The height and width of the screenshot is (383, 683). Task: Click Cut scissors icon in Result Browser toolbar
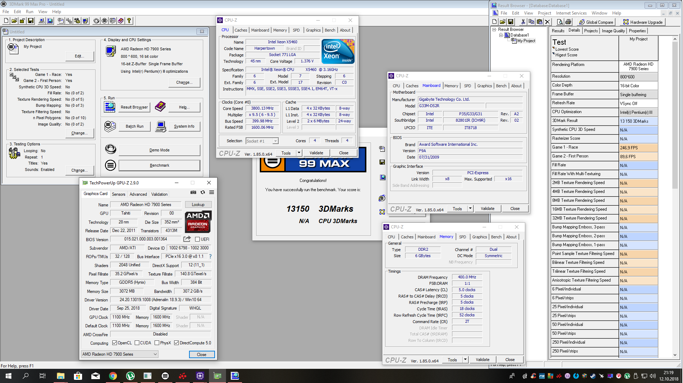click(523, 22)
